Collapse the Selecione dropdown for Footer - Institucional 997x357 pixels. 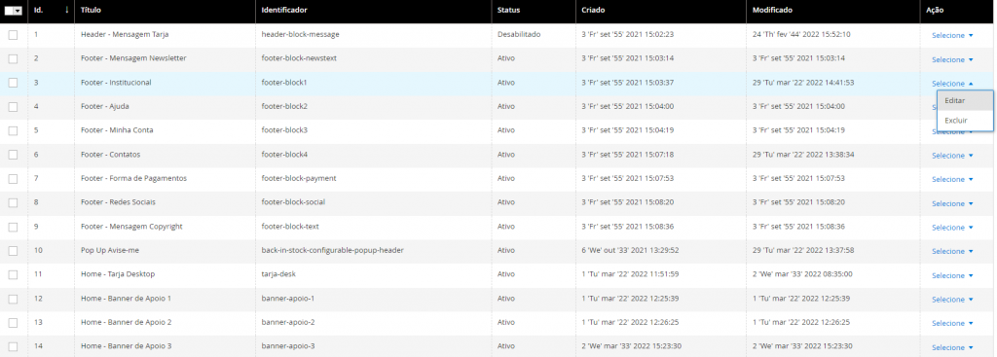952,84
